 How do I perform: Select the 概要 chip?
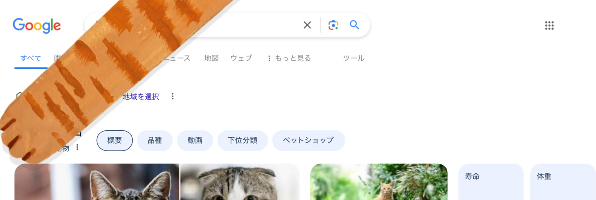[x=115, y=140]
